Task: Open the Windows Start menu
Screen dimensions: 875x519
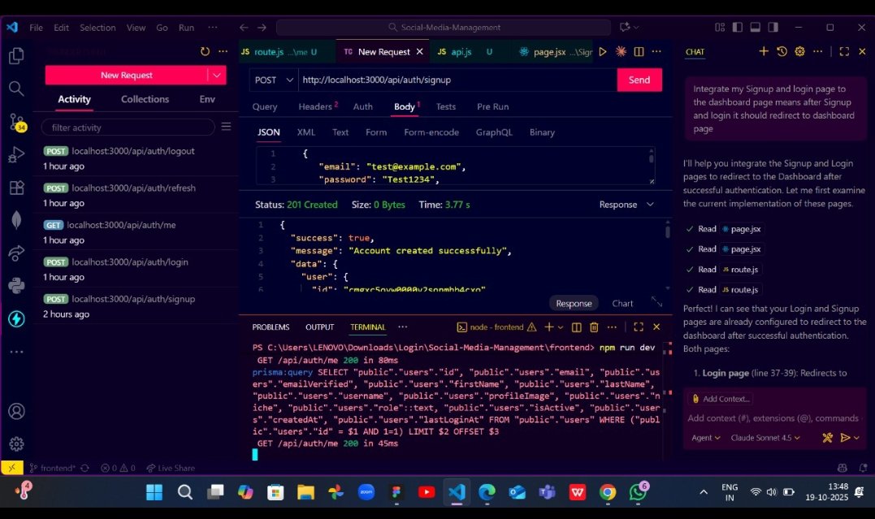Action: click(x=154, y=491)
